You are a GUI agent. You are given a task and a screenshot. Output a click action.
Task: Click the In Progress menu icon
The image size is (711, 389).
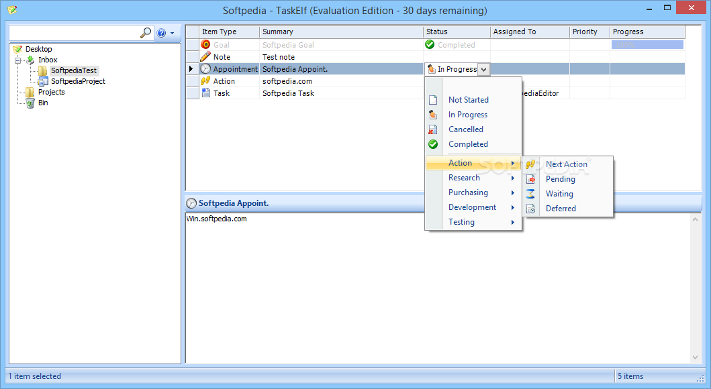[433, 115]
